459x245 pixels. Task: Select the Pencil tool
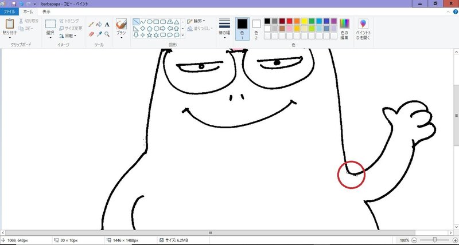pyautogui.click(x=91, y=25)
